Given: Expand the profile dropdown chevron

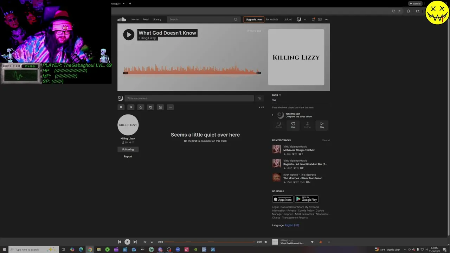Looking at the screenshot, I should (305, 19).
